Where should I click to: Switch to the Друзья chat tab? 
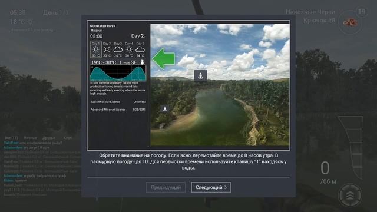click(x=48, y=138)
